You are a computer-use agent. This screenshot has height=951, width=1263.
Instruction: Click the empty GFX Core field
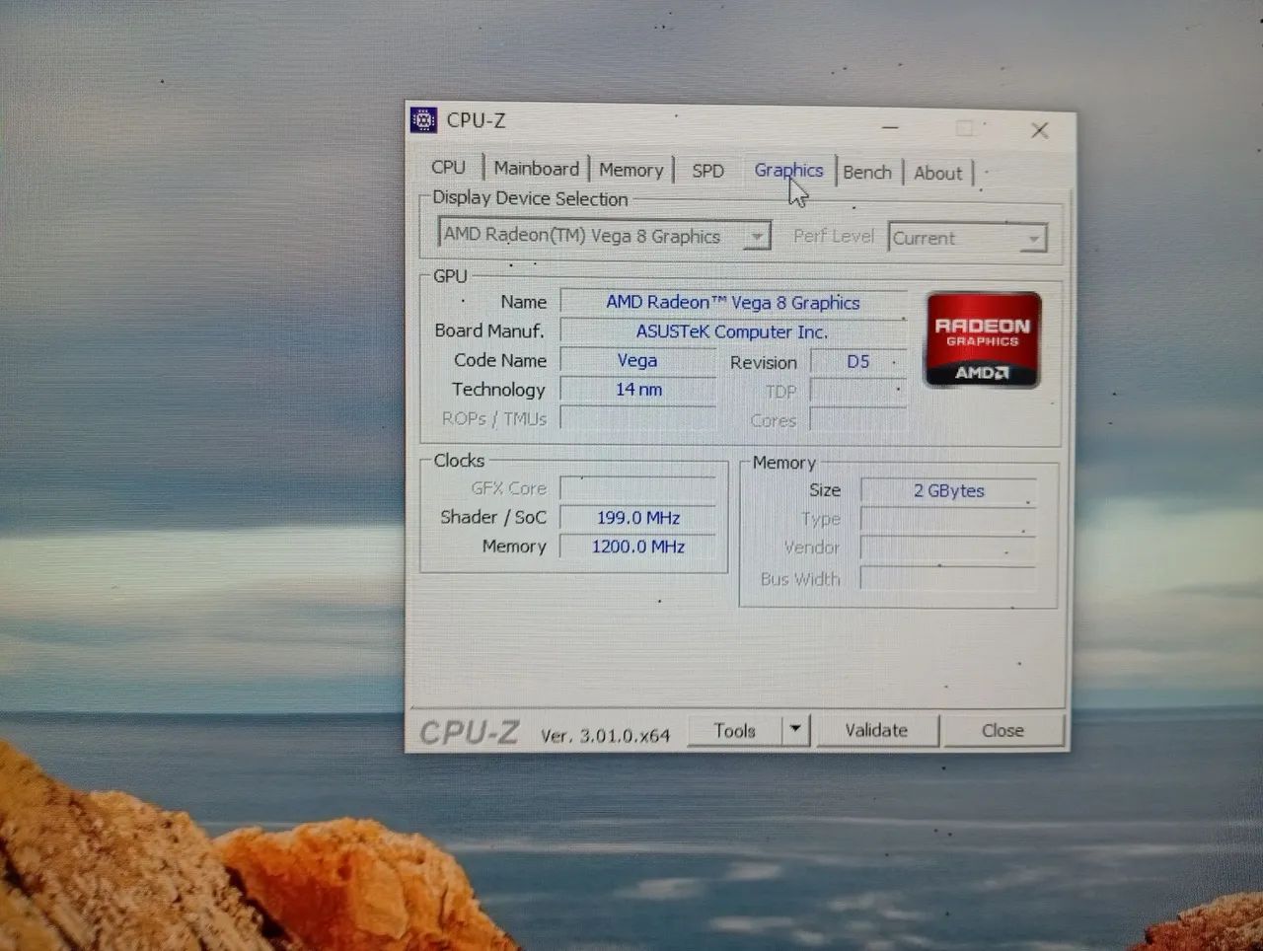pyautogui.click(x=637, y=488)
